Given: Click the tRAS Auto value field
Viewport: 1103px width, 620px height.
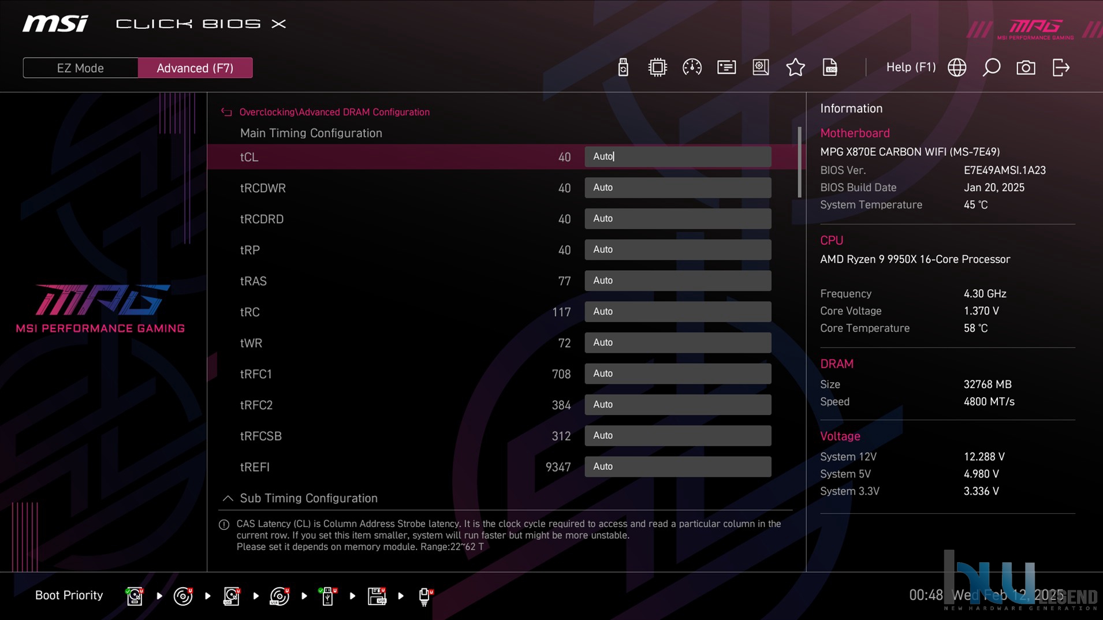Looking at the screenshot, I should 678,281.
